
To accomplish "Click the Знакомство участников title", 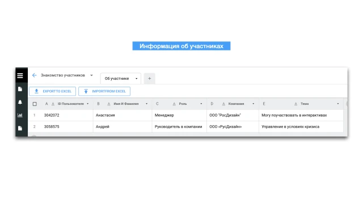I will (x=63, y=75).
